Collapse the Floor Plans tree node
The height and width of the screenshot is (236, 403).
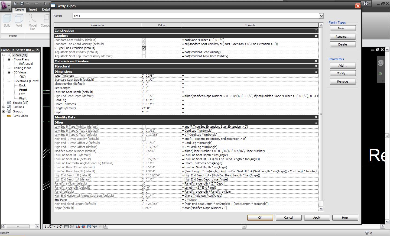pyautogui.click(x=9, y=59)
